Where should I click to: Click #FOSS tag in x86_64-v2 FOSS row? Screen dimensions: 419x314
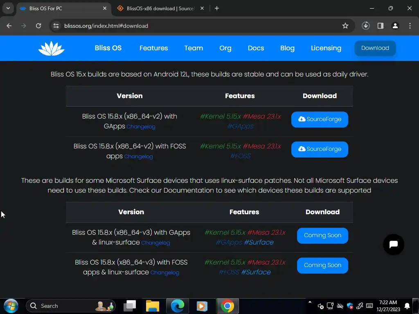pyautogui.click(x=241, y=156)
